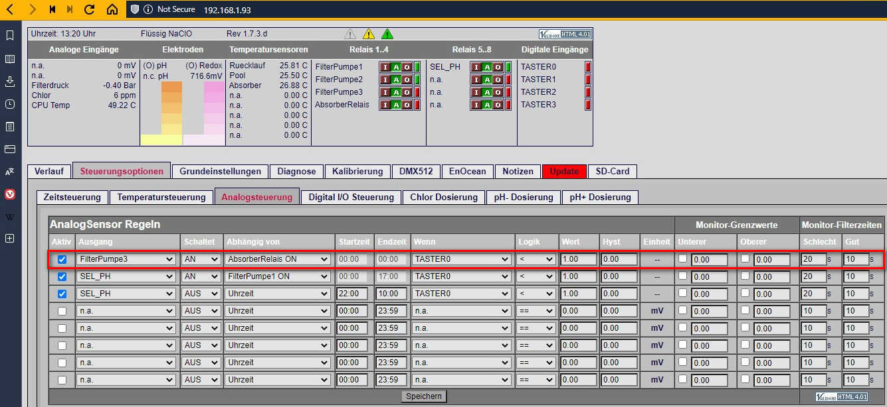887x407 pixels.
Task: Open the browser home page
Action: [112, 9]
